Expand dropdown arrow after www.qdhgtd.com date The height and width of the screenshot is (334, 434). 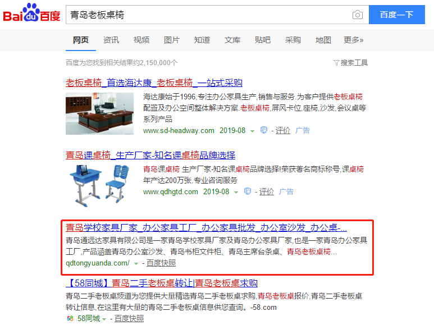(x=236, y=193)
